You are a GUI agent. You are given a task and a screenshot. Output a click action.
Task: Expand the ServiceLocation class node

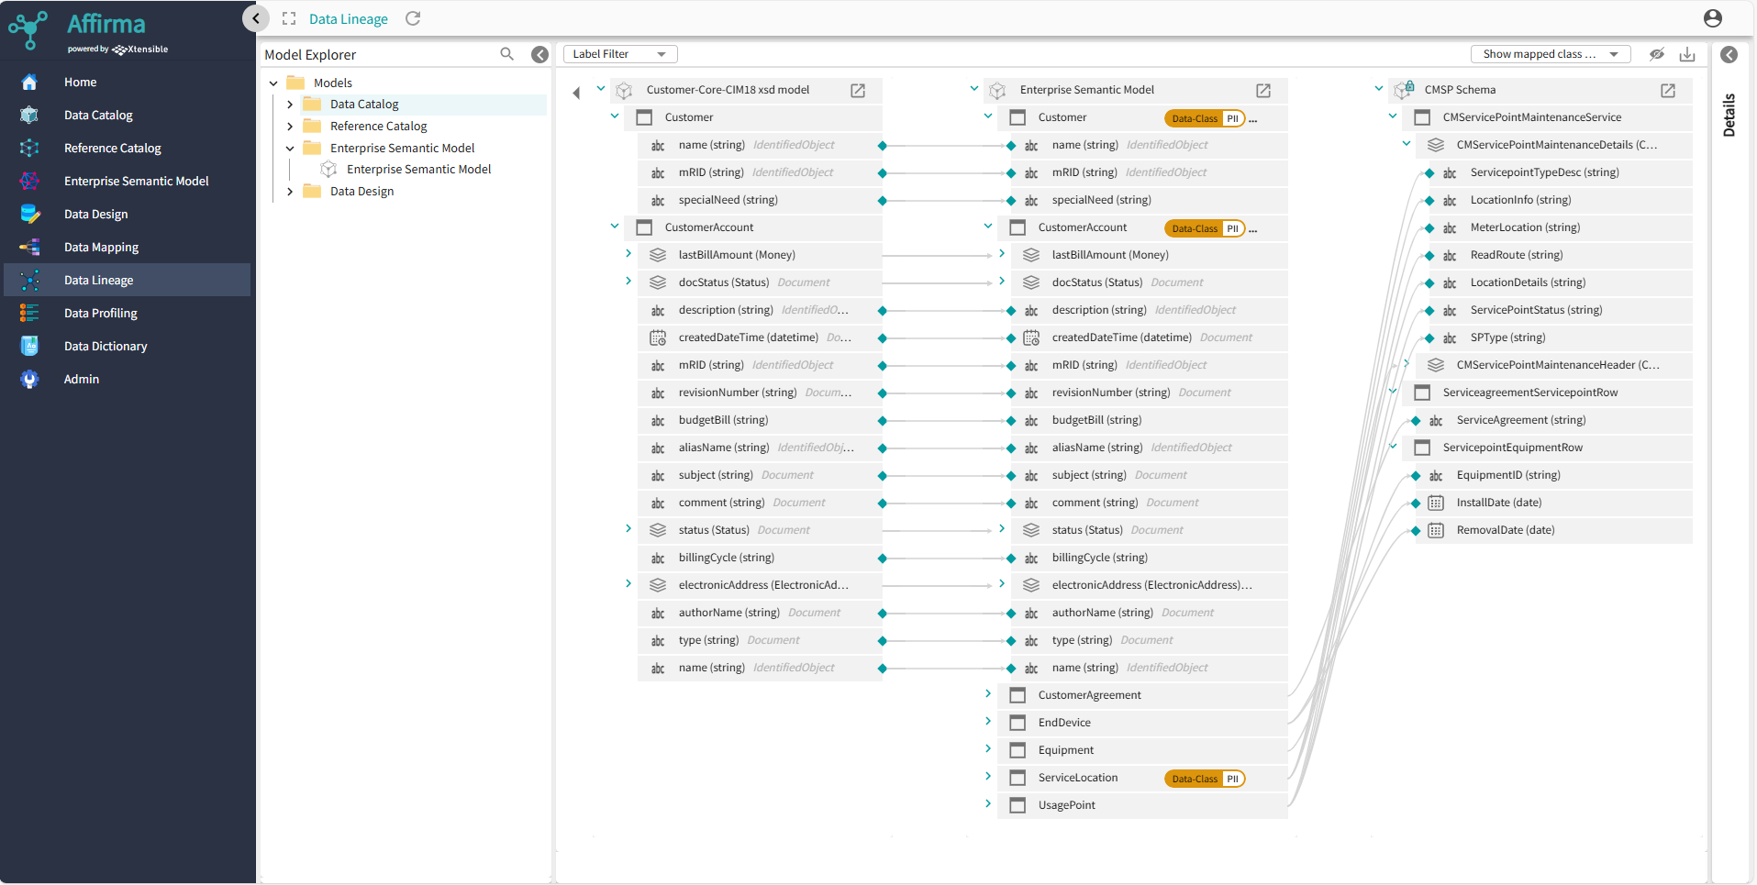[988, 777]
